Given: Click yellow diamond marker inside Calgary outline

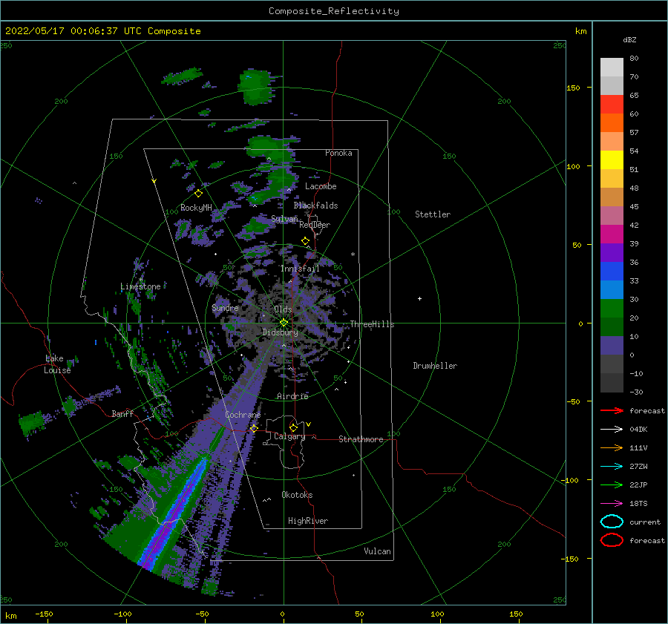Looking at the screenshot, I should [293, 427].
